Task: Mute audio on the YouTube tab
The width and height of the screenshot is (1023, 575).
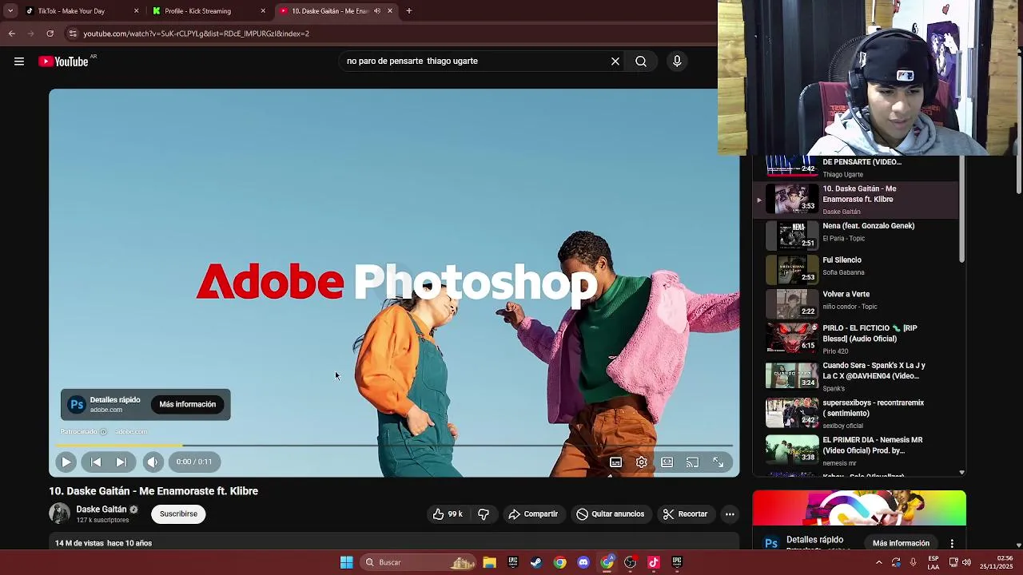Action: click(377, 11)
